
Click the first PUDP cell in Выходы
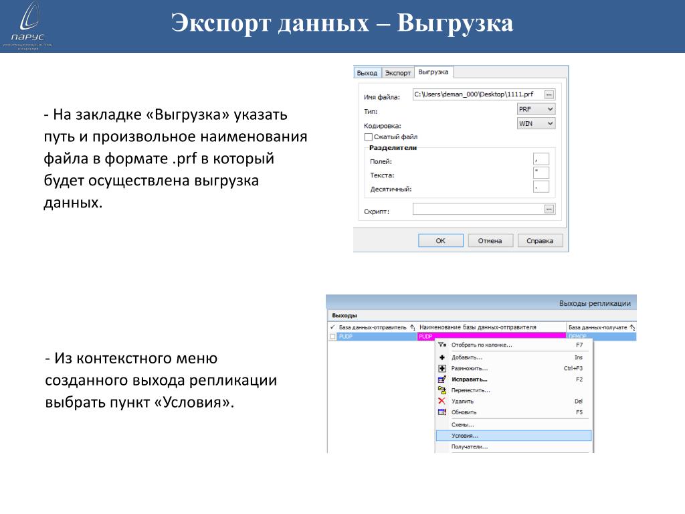(x=377, y=337)
